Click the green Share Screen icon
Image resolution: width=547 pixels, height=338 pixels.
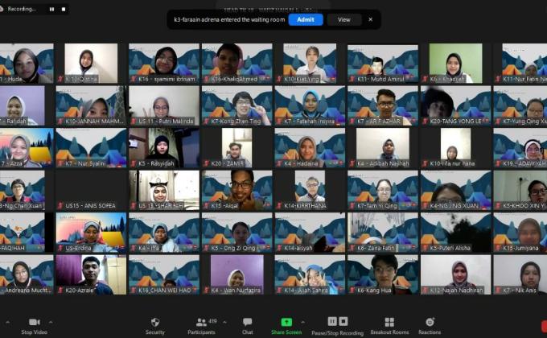286,322
